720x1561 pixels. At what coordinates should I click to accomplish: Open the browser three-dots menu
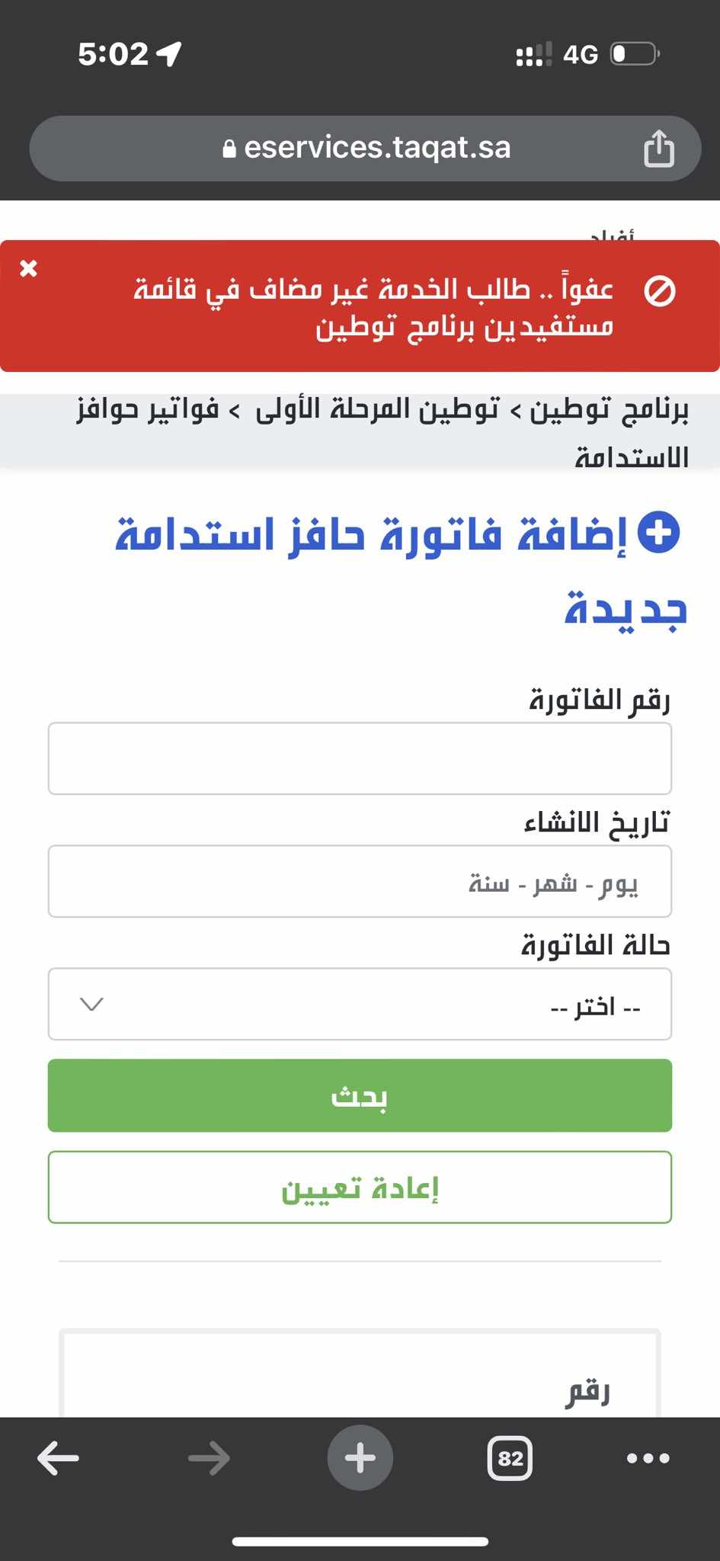648,1458
